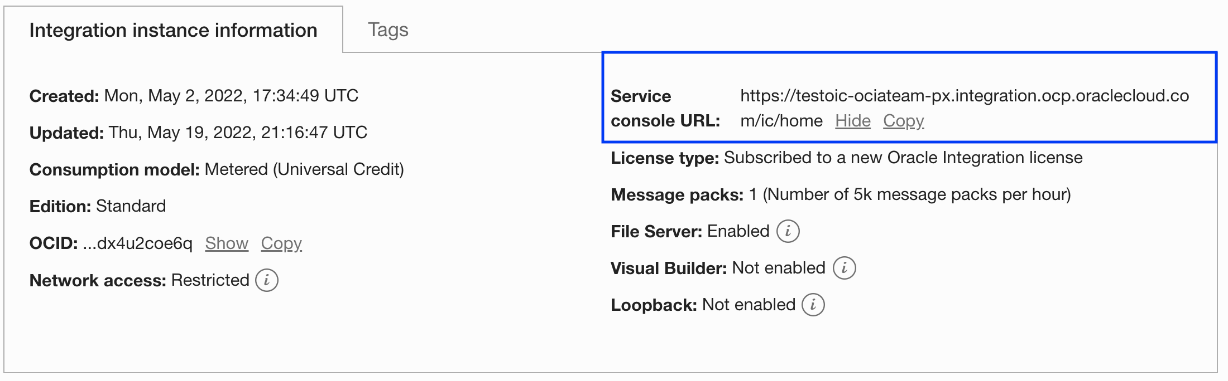1228x381 pixels.
Task: Copy the OCID to clipboard
Action: pos(281,243)
